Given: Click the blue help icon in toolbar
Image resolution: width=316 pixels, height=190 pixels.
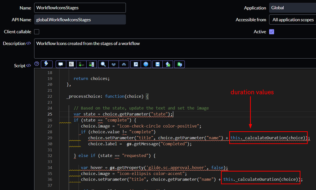Looking at the screenshot, I should (146, 65).
